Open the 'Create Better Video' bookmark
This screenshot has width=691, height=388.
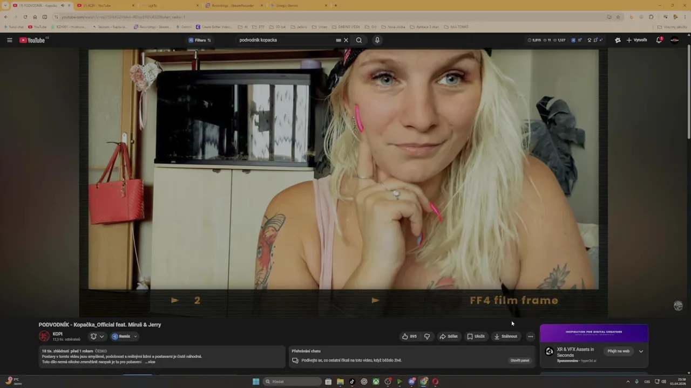(x=214, y=26)
